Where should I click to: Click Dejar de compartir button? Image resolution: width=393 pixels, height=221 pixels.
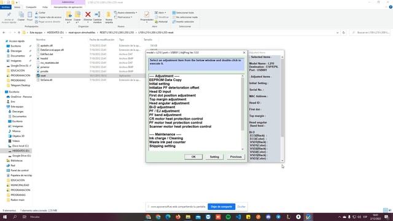tap(221, 207)
